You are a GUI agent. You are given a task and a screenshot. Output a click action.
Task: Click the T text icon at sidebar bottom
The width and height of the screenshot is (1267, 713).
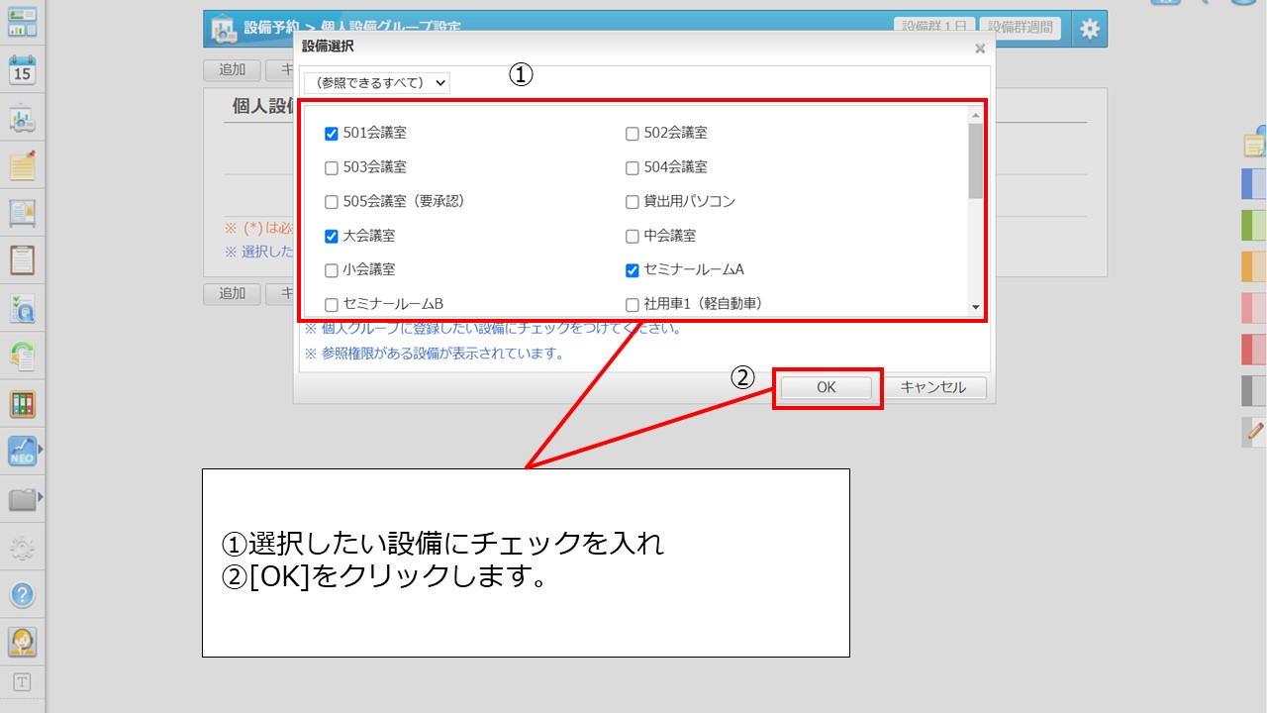22,682
